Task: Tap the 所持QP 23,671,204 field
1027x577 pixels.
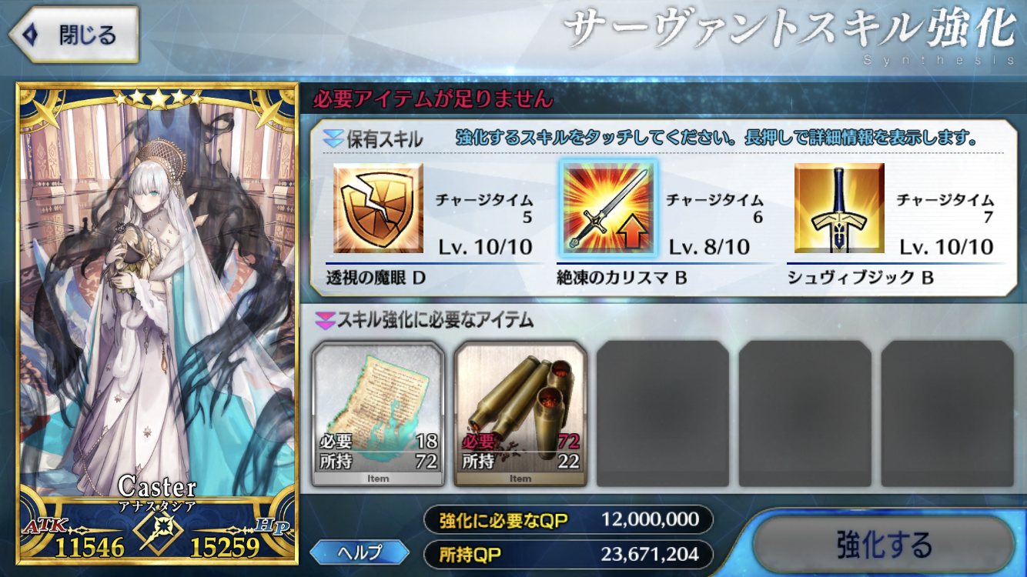Action: click(x=568, y=554)
